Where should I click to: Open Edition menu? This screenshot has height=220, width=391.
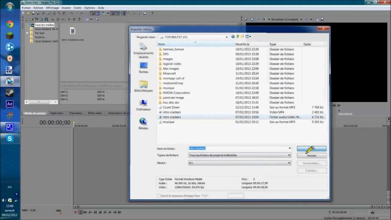[x=38, y=8]
